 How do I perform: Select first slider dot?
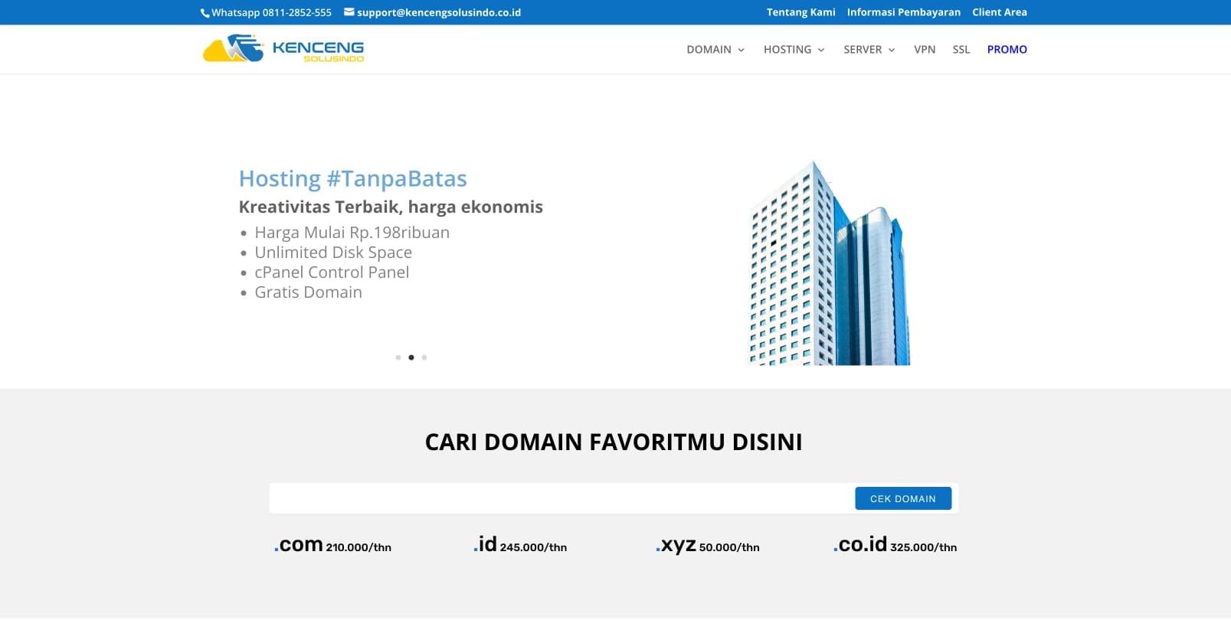pyautogui.click(x=398, y=357)
